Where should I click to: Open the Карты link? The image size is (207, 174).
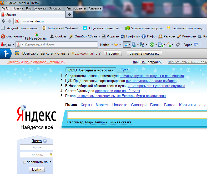click(86, 105)
